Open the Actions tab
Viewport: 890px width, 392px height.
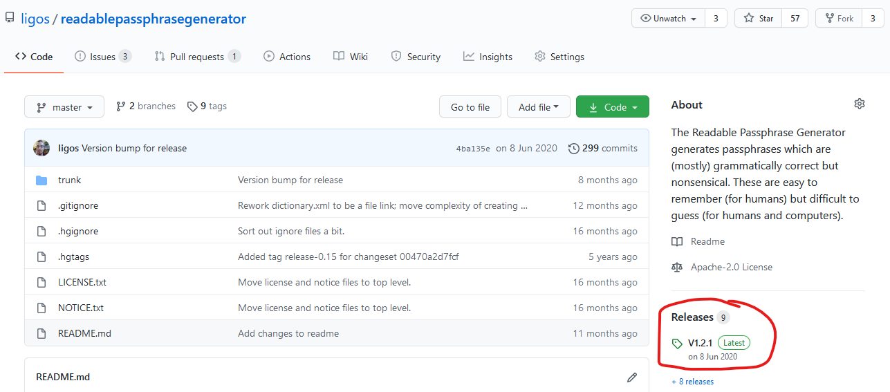click(x=287, y=57)
